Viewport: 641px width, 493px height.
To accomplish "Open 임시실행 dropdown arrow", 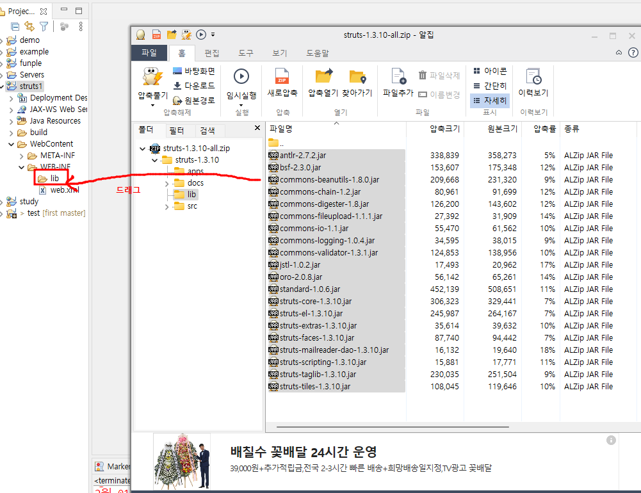I will click(x=241, y=106).
